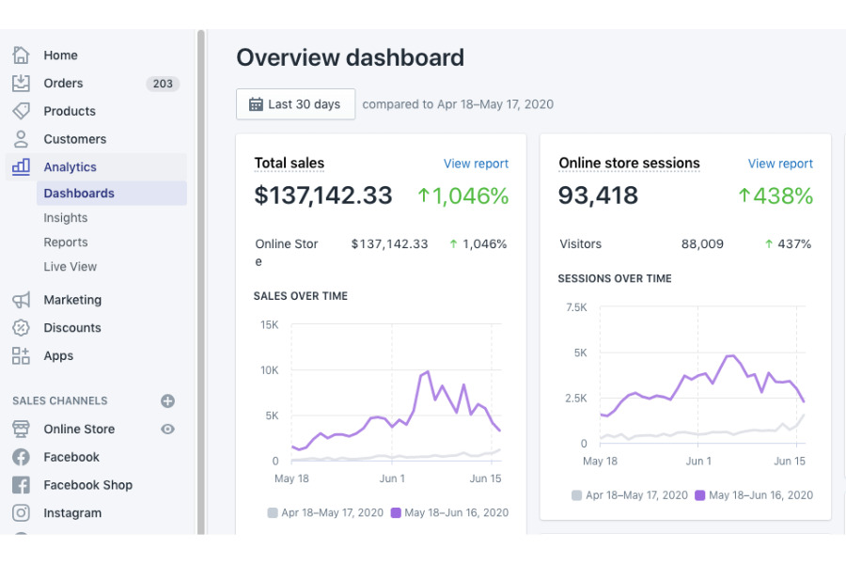Click the Orders inbox icon

pyautogui.click(x=21, y=84)
